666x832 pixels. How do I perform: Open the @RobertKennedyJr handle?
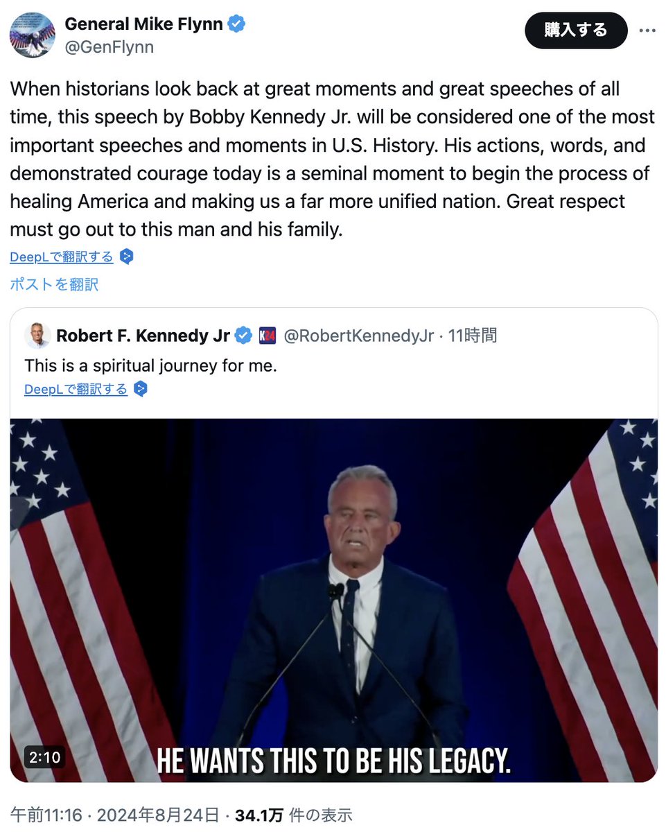(x=359, y=336)
